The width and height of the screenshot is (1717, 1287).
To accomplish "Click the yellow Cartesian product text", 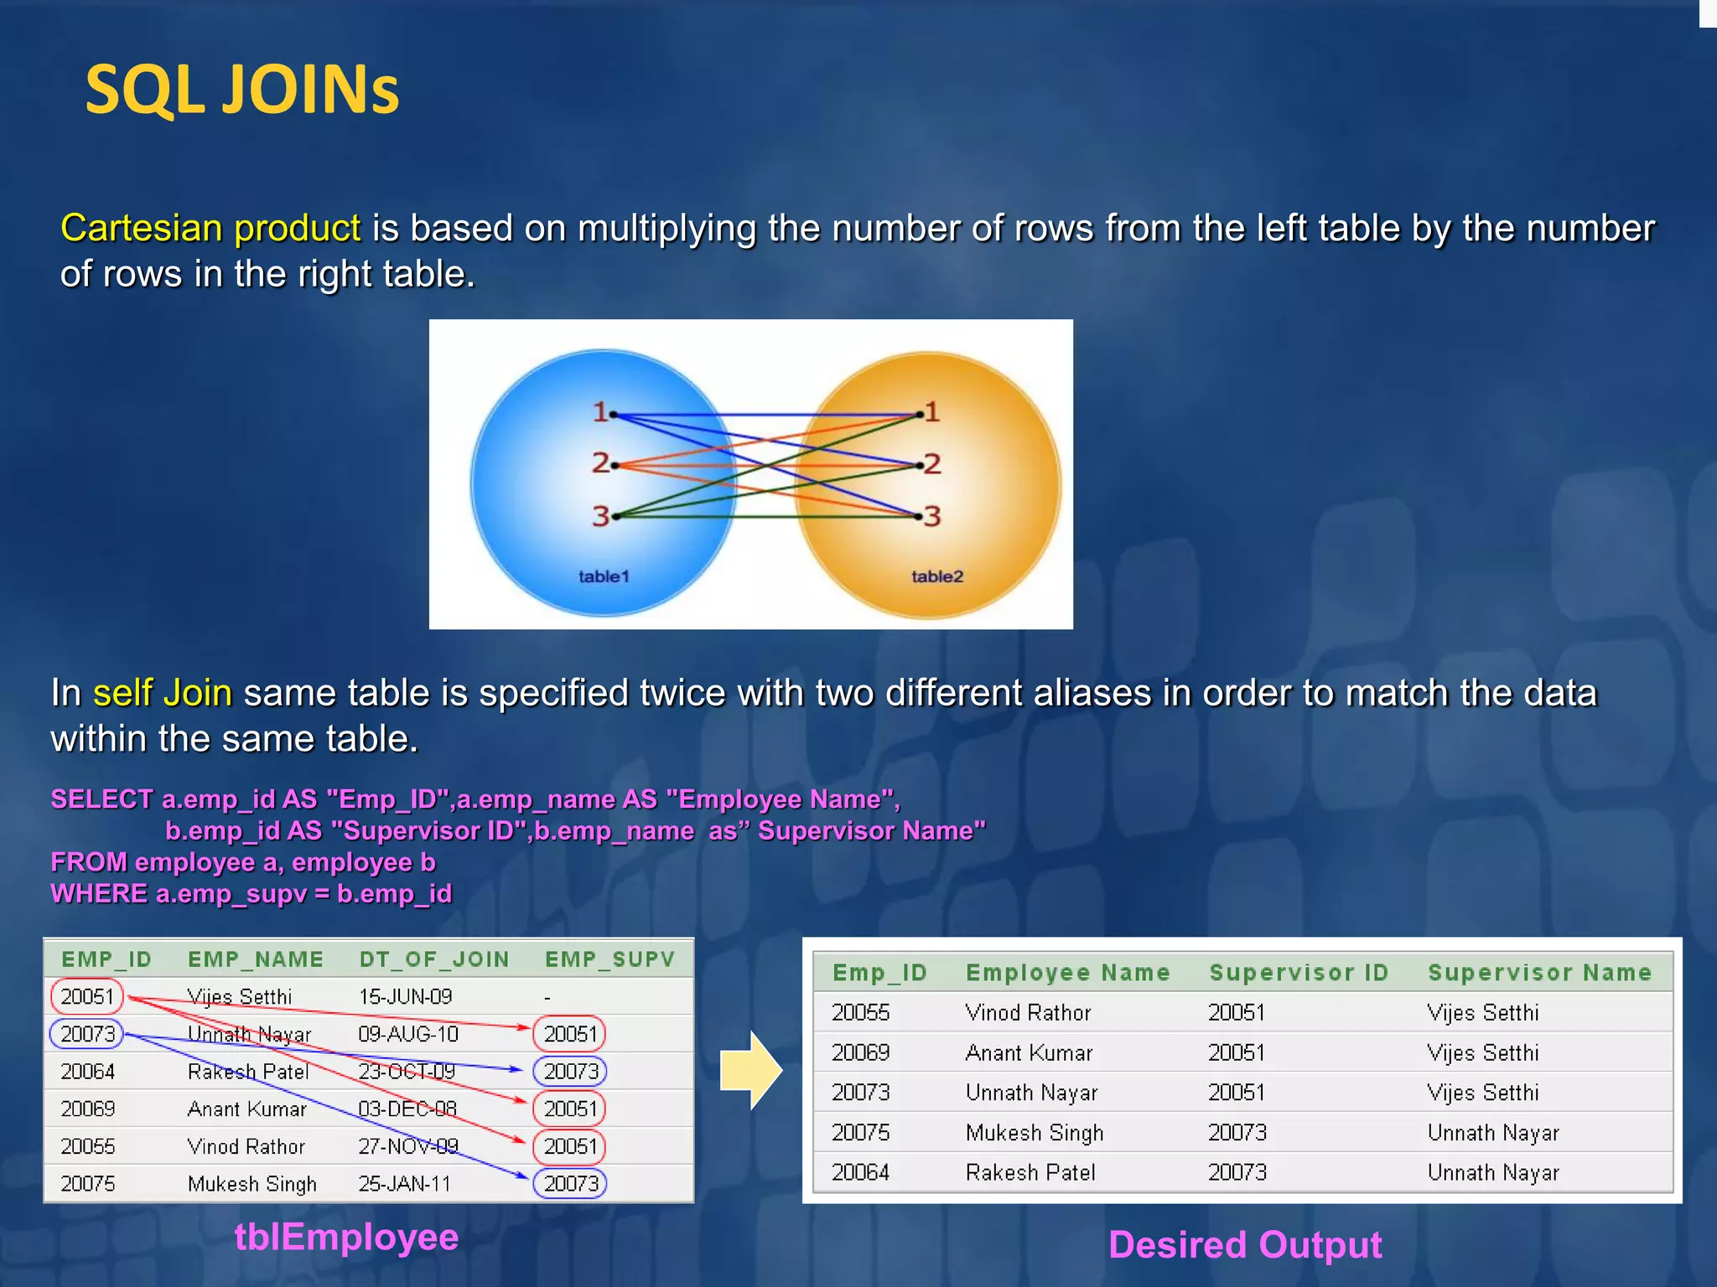I will (210, 228).
